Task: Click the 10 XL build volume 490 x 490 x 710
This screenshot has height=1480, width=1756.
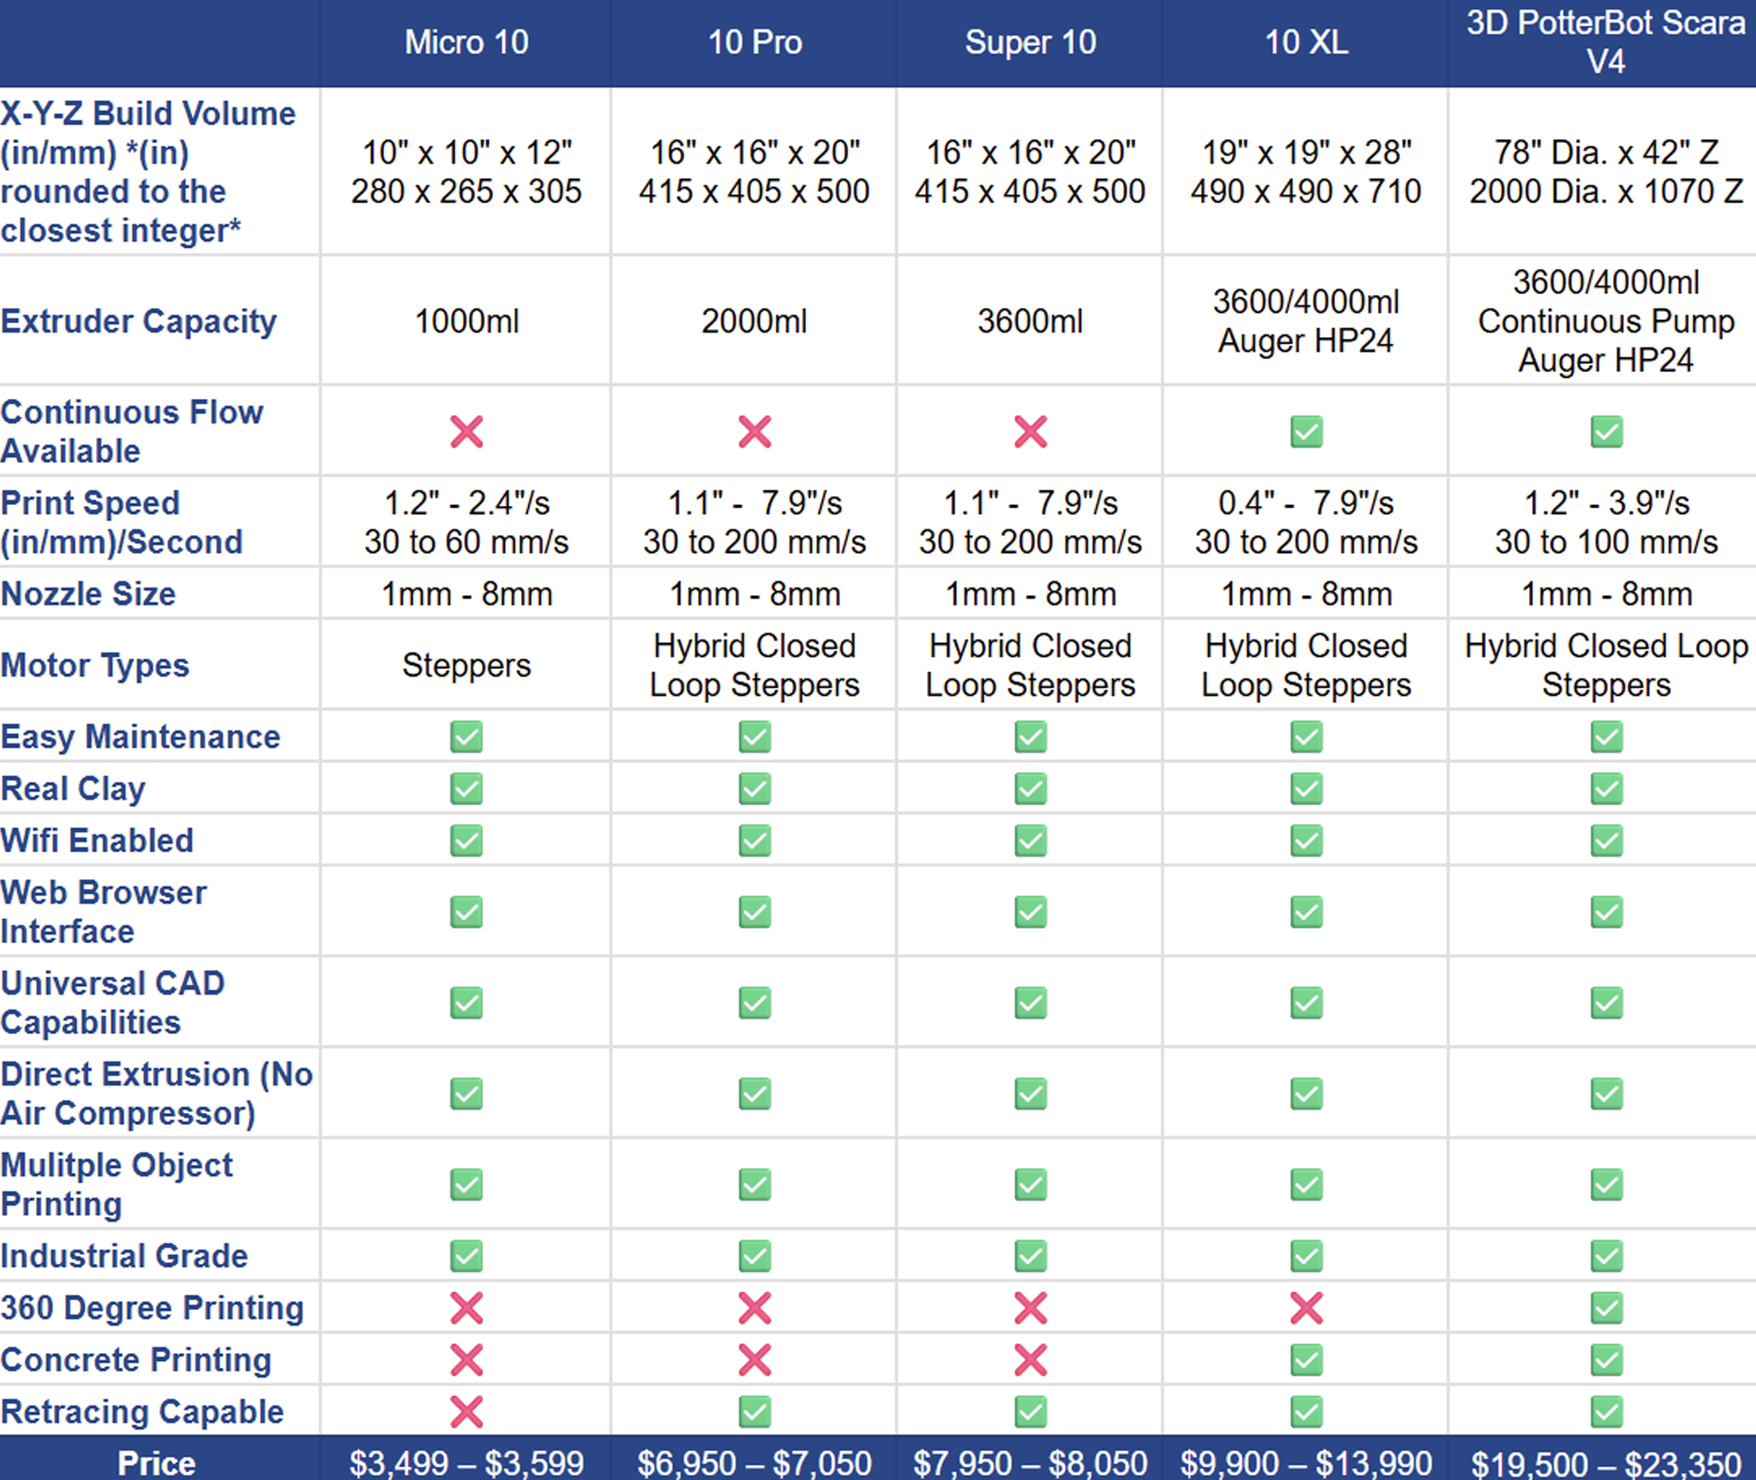Action: pos(1307,191)
